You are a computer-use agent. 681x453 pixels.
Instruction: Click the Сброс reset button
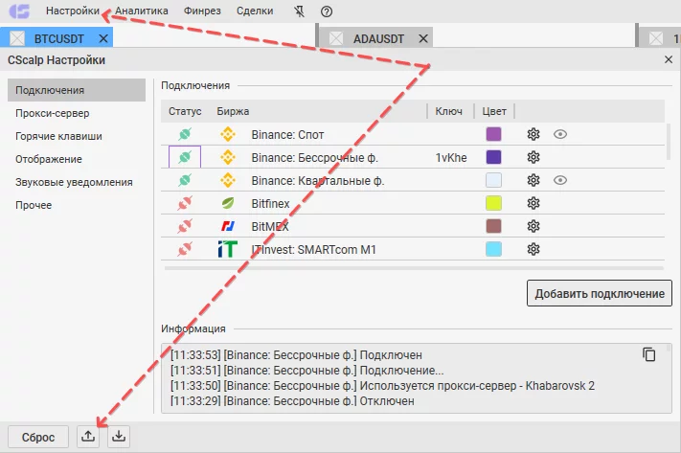click(38, 437)
